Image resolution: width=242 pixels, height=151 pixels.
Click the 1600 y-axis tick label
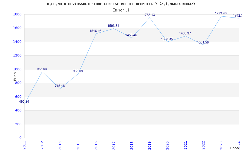point(18,28)
